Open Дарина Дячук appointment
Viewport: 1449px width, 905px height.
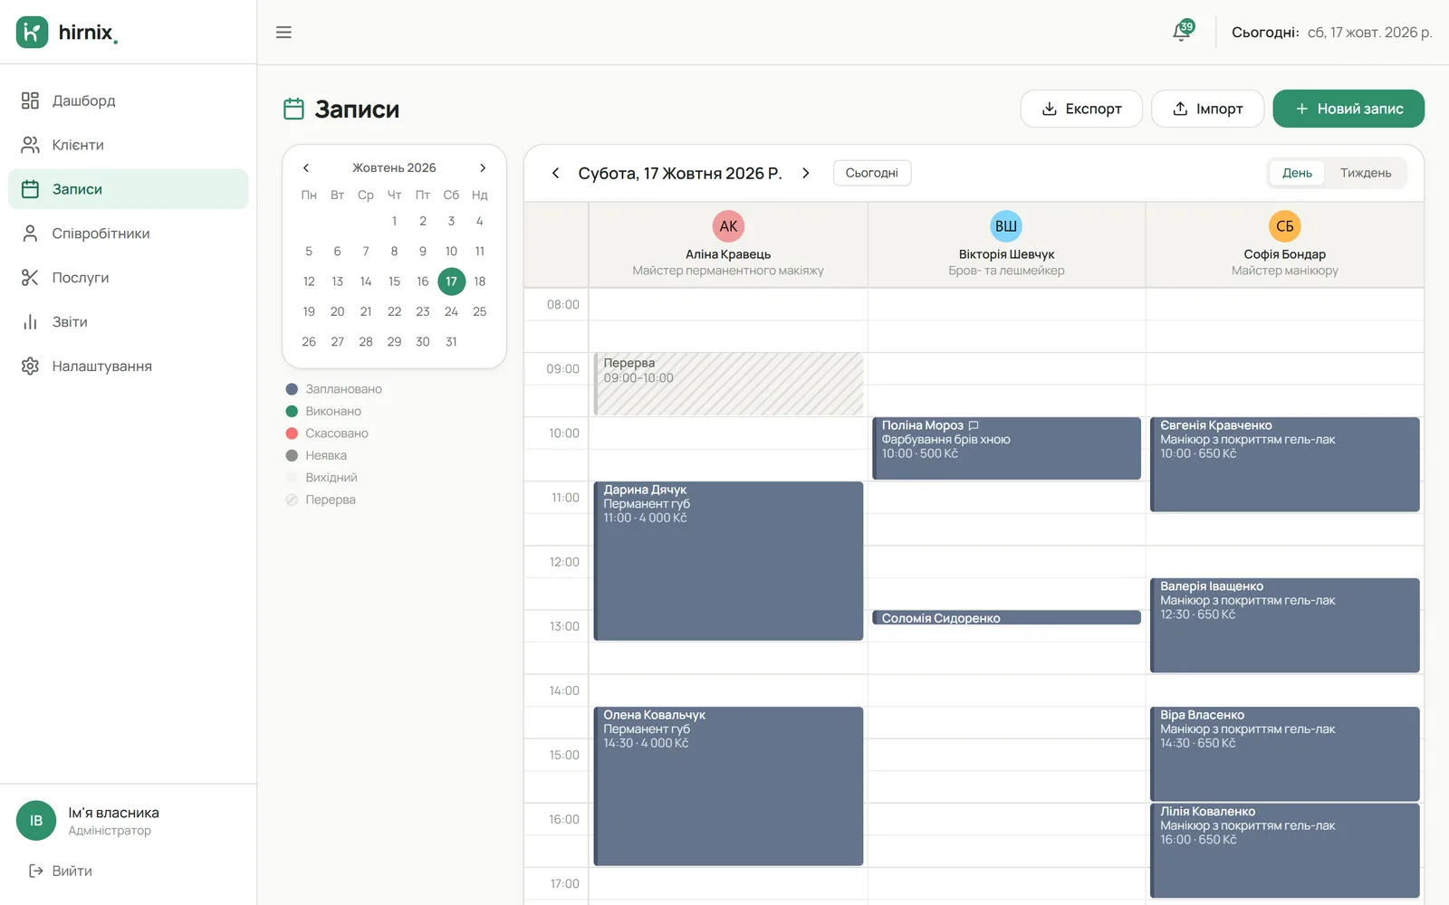[x=728, y=561]
